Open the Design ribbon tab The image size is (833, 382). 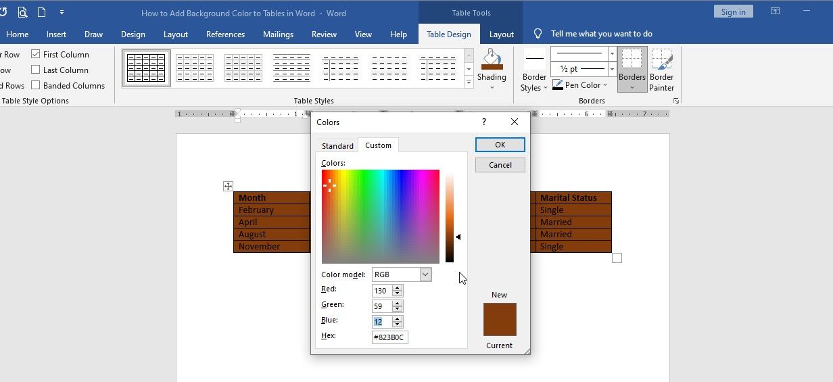point(133,34)
